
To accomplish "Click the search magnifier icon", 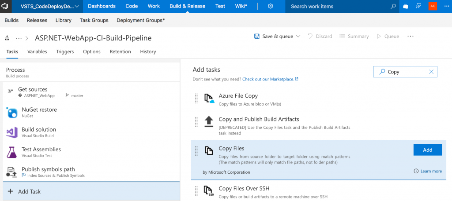I will 393,7.
